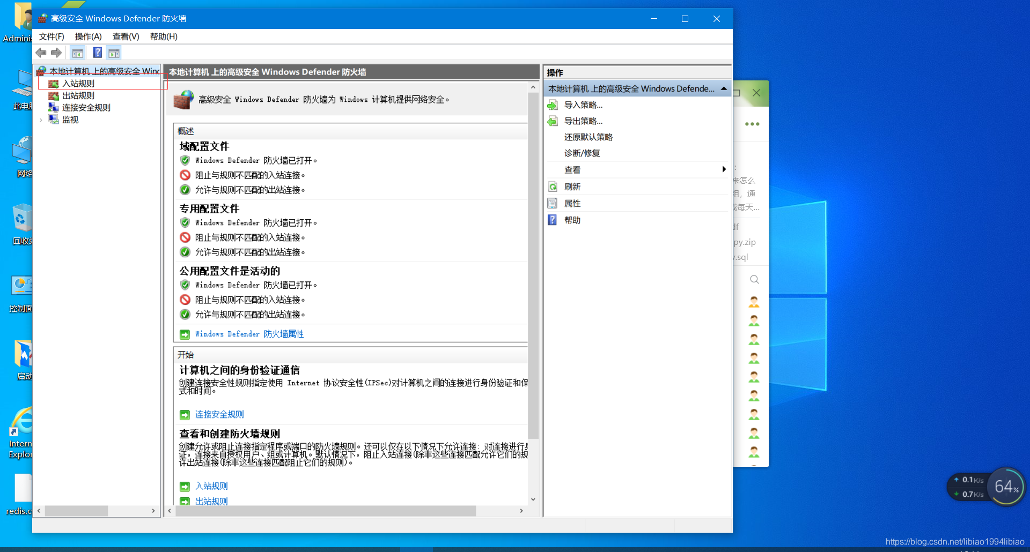Open the Windows Defender 防火墙属性 link

(249, 334)
